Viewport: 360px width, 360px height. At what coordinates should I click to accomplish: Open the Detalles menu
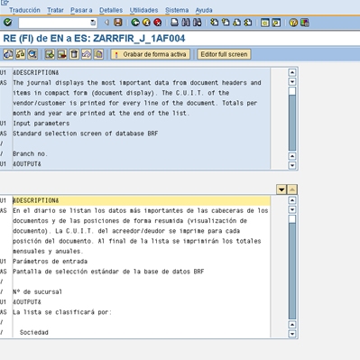tap(111, 10)
